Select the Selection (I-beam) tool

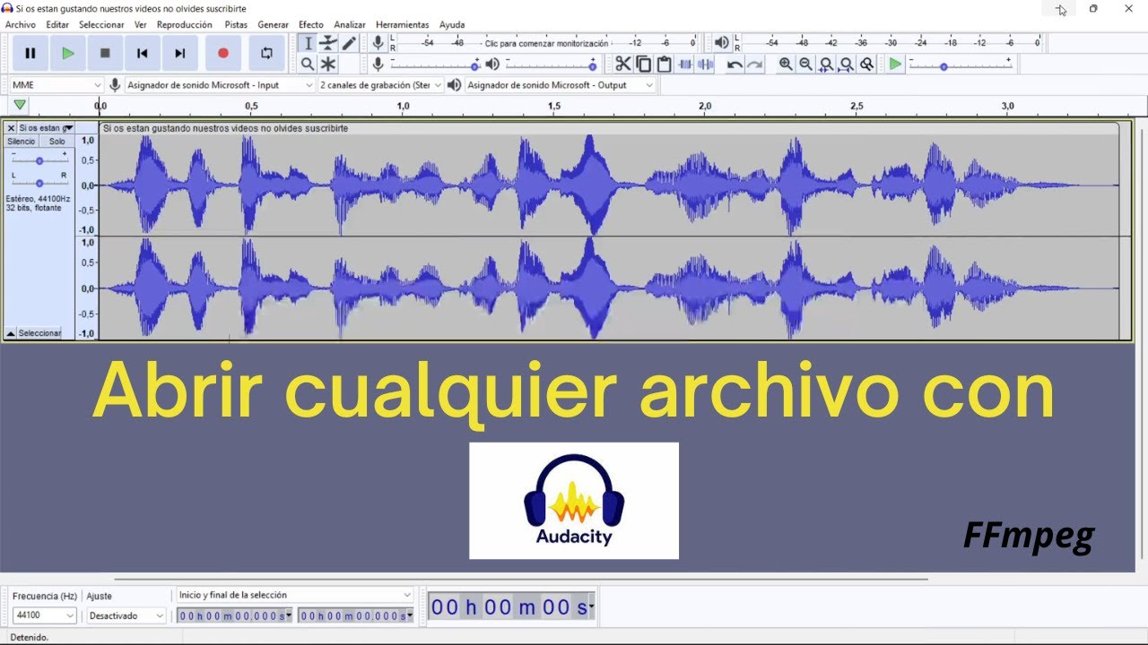click(308, 43)
